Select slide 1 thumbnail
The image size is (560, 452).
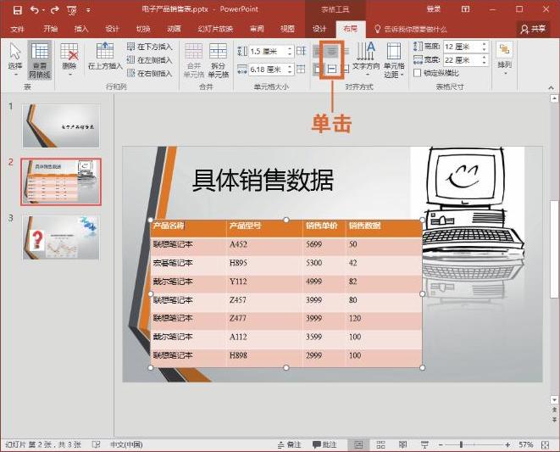click(61, 126)
